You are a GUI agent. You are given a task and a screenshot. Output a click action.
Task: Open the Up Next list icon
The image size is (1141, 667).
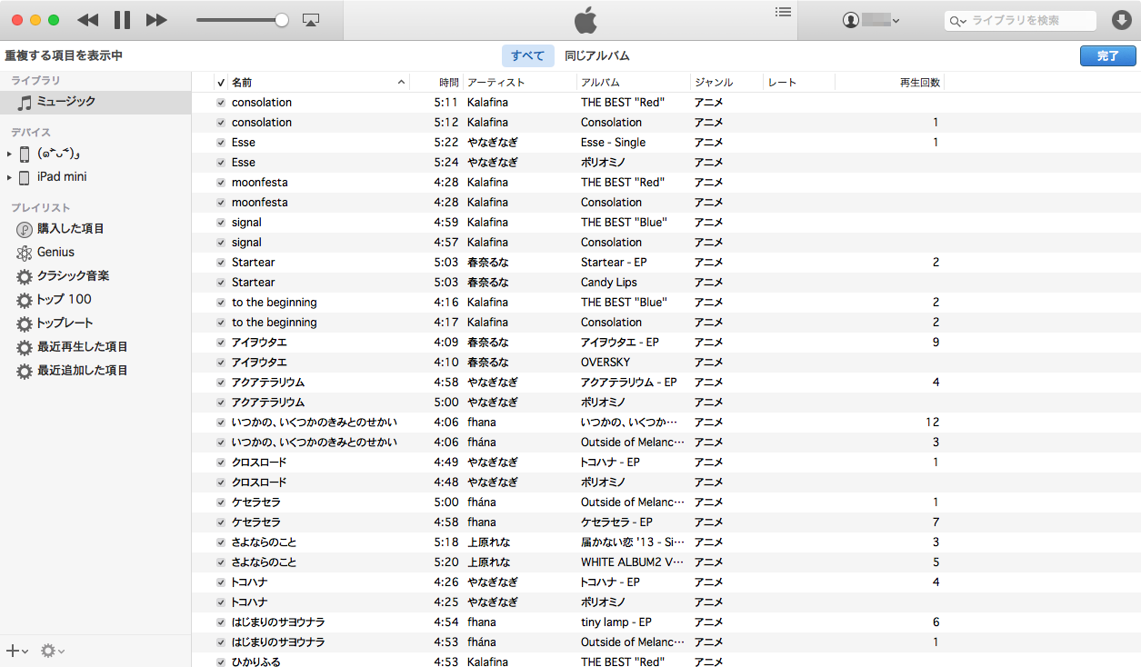coord(783,12)
